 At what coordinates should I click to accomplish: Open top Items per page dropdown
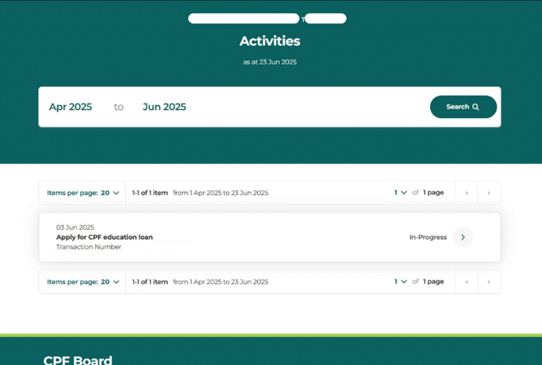tap(83, 193)
